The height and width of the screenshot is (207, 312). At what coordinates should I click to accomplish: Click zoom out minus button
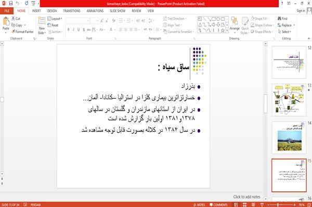click(x=268, y=204)
